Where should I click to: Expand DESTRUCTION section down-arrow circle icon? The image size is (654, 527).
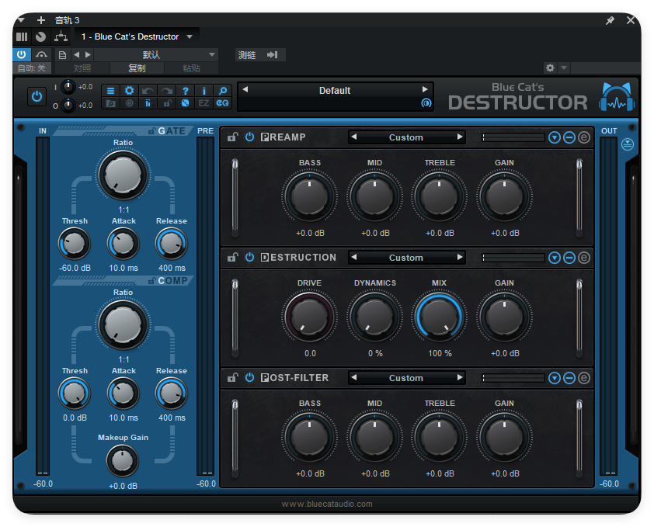[x=555, y=258]
